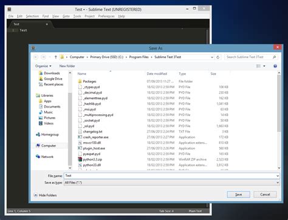Switch to the Test tab in the editor
288x220 pixels.
16,24
